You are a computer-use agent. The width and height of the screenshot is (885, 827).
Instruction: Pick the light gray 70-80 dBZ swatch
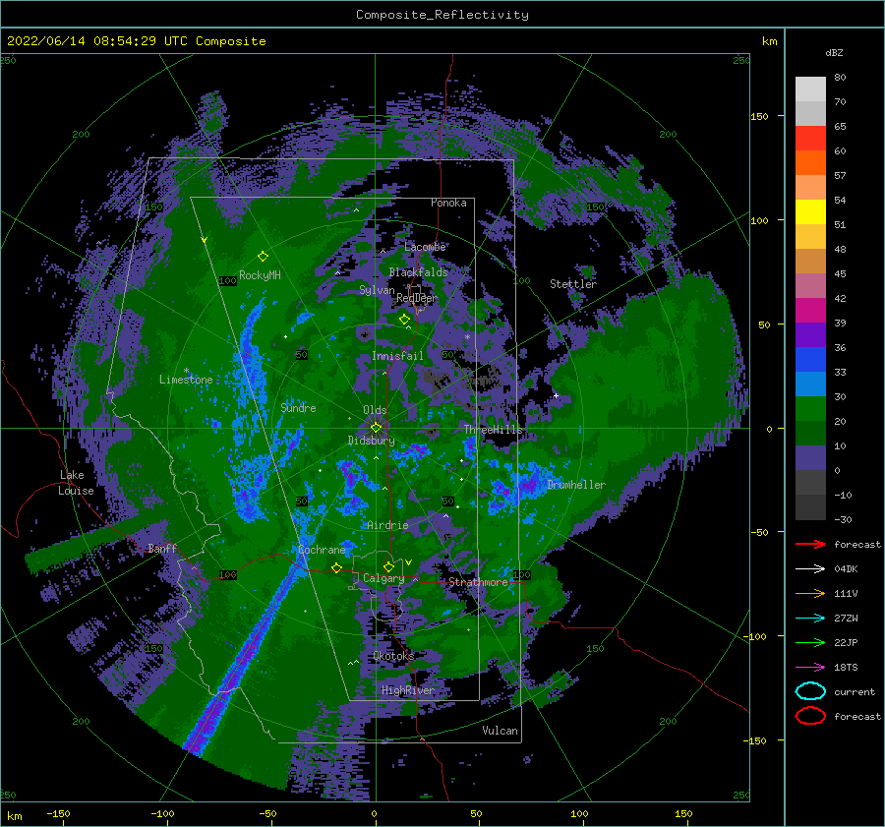pos(810,89)
